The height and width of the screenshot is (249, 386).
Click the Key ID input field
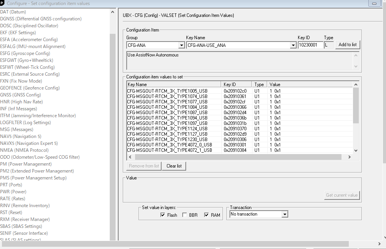point(310,45)
